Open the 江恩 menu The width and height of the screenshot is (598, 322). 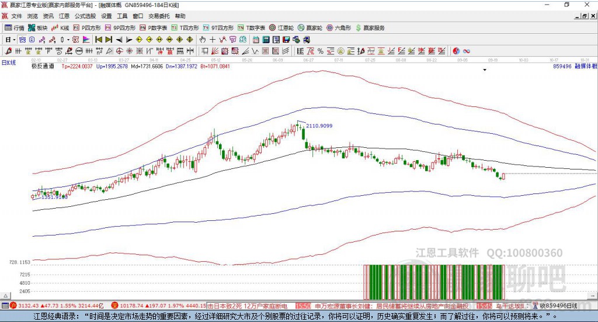pos(64,16)
